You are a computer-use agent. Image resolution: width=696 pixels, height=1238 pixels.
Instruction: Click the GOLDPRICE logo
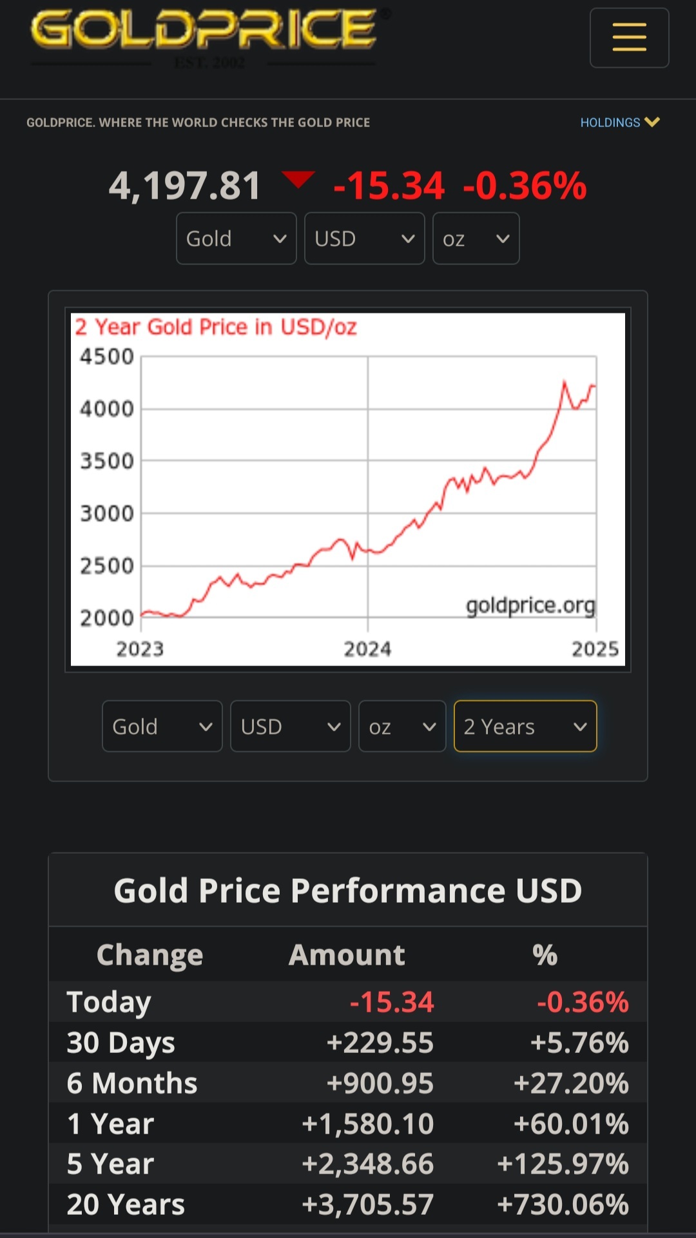click(205, 31)
